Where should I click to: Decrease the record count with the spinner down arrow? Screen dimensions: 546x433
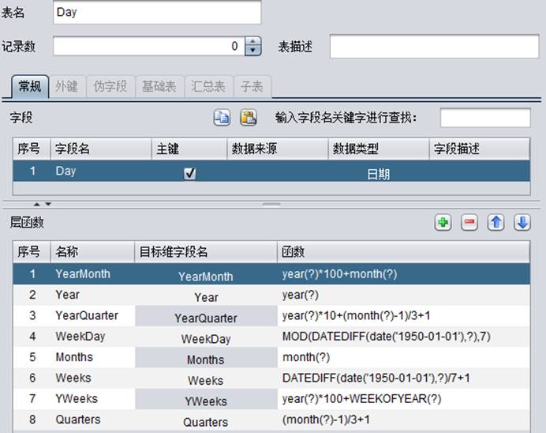coord(252,51)
